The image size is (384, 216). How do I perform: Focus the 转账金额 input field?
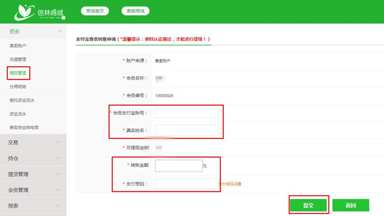pos(179,166)
